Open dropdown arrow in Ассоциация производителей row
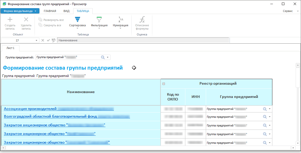 click(x=270, y=109)
